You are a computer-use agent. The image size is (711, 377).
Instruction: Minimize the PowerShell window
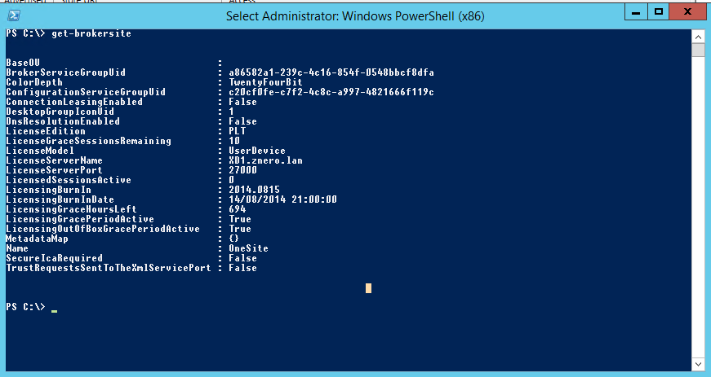(x=636, y=12)
